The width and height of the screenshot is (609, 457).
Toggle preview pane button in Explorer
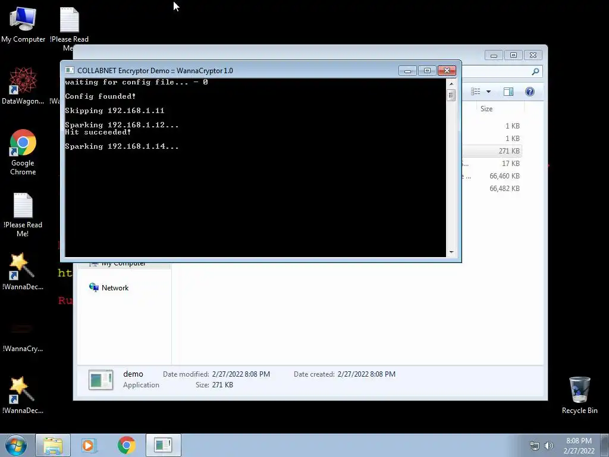(508, 91)
